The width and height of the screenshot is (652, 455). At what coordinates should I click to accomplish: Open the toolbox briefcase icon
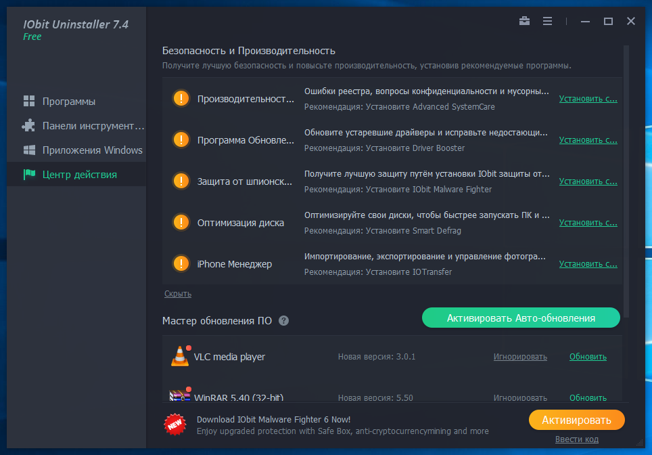pyautogui.click(x=524, y=21)
